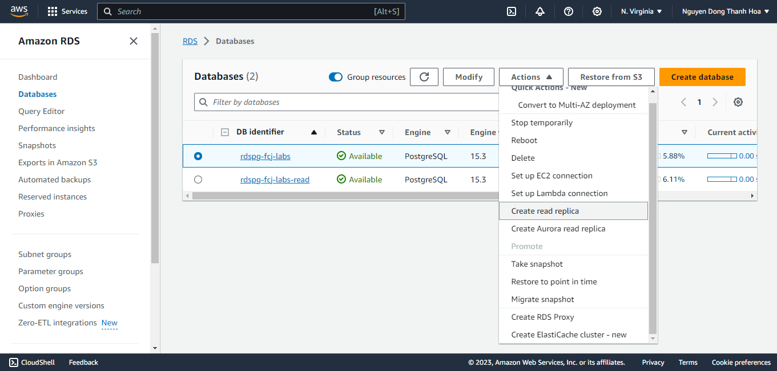Focus the top AWS Search box
Viewport: 777px width, 371px height.
click(x=251, y=11)
